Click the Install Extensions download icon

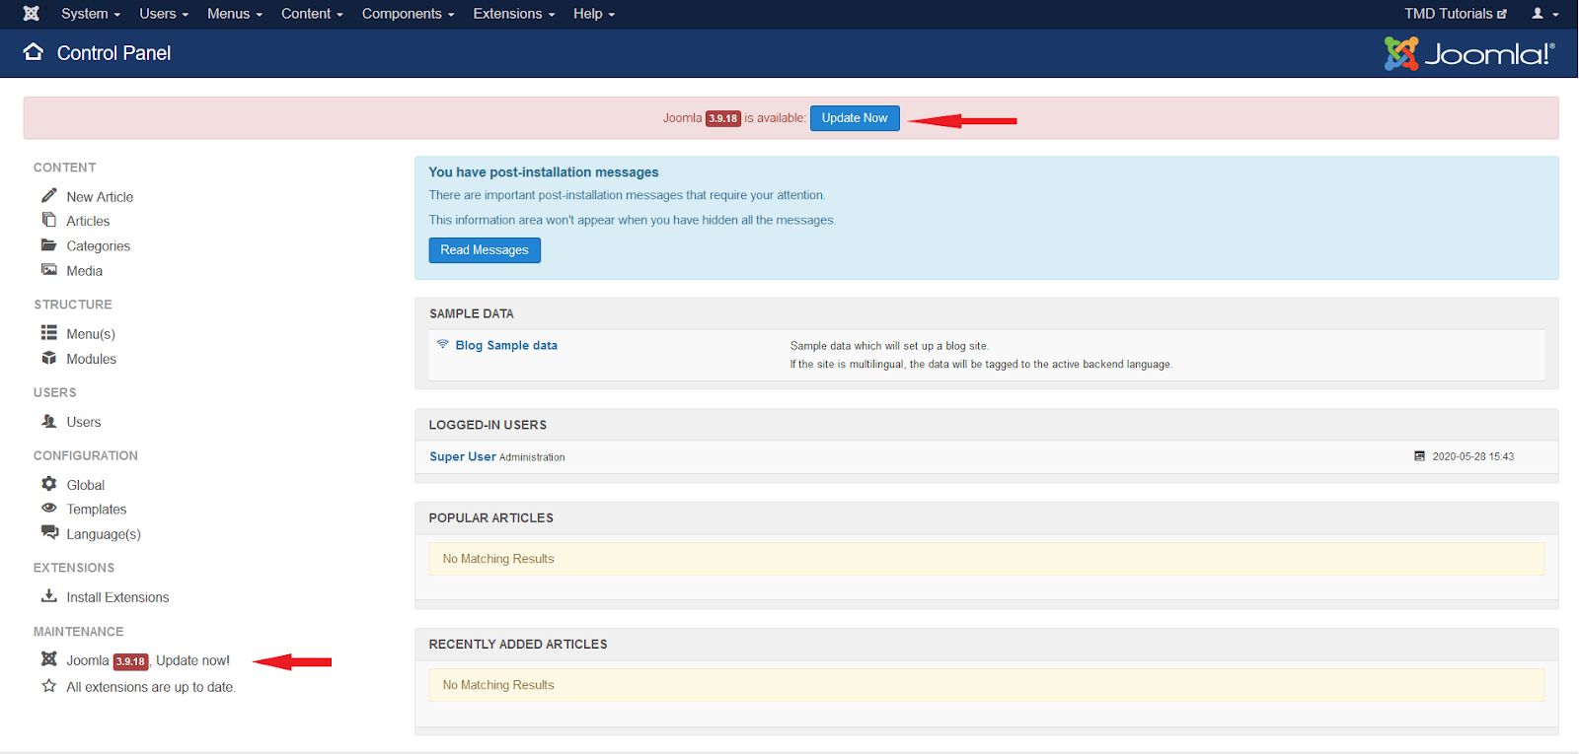click(48, 596)
